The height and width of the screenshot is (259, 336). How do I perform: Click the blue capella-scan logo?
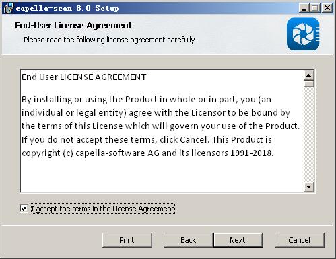303,34
